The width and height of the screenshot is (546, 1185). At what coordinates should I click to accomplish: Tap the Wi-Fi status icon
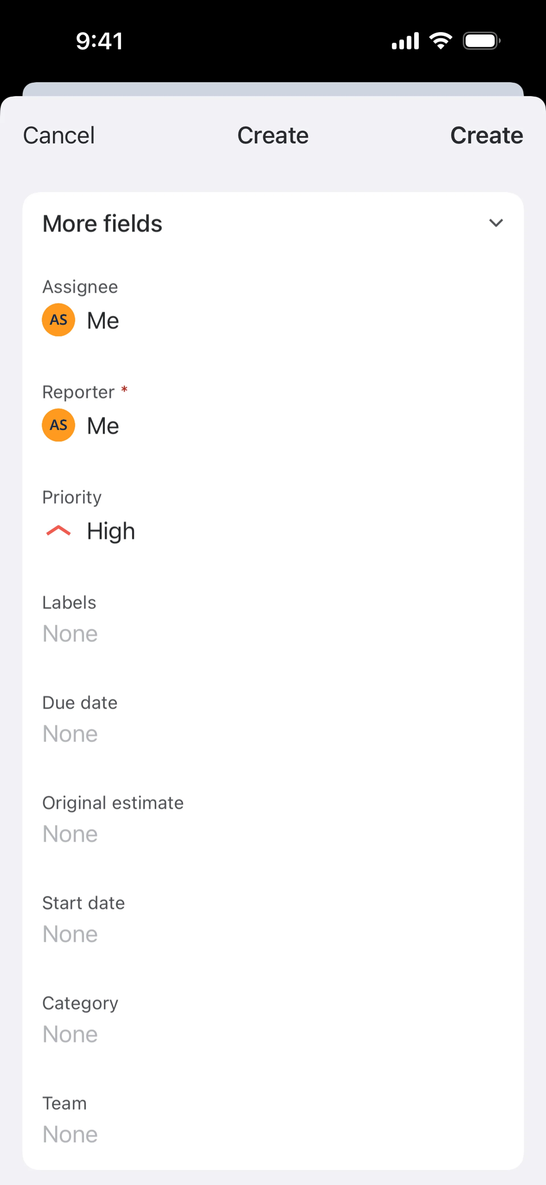point(440,41)
